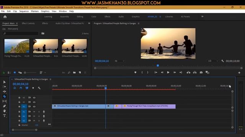245x137 pixels.
Task: Open Comparison View in Program monitor
Action: coord(207,72)
